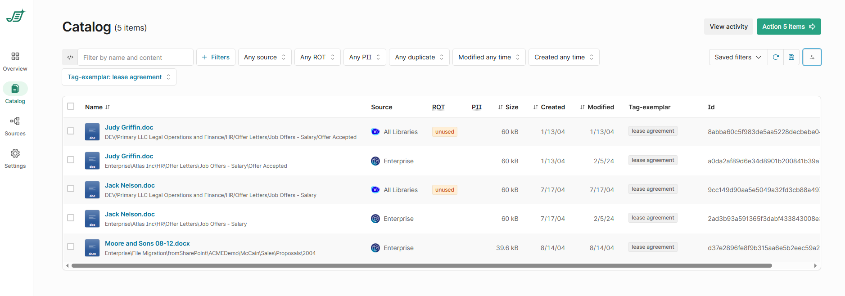This screenshot has height=296, width=845.
Task: Click arrow icon on Action 5 items button
Action: 812,27
